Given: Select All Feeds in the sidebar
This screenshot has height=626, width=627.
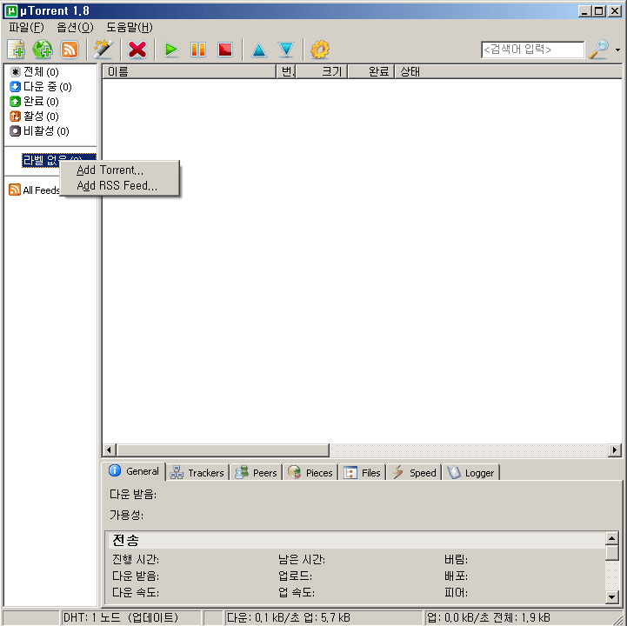Looking at the screenshot, I should tap(35, 190).
